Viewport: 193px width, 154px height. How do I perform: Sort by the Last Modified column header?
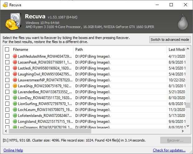coord(176,50)
